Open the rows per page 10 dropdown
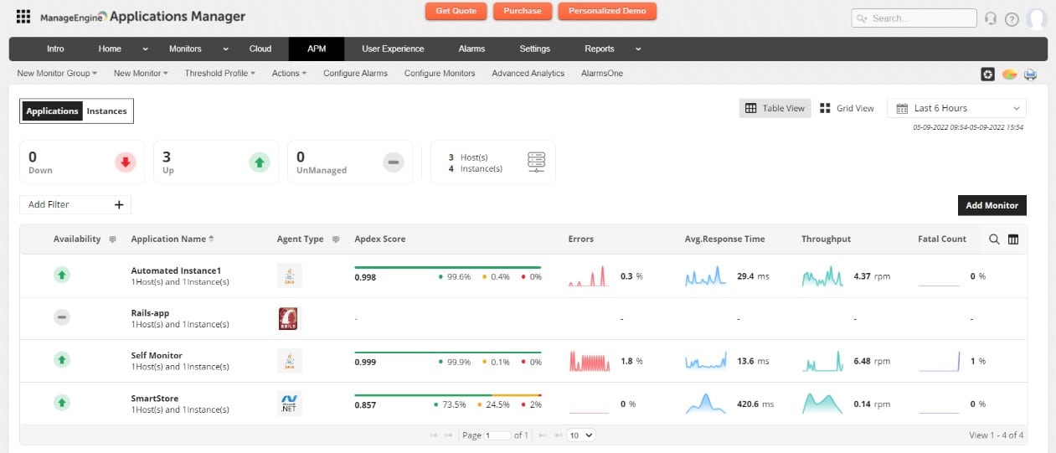The image size is (1056, 453). (x=581, y=435)
